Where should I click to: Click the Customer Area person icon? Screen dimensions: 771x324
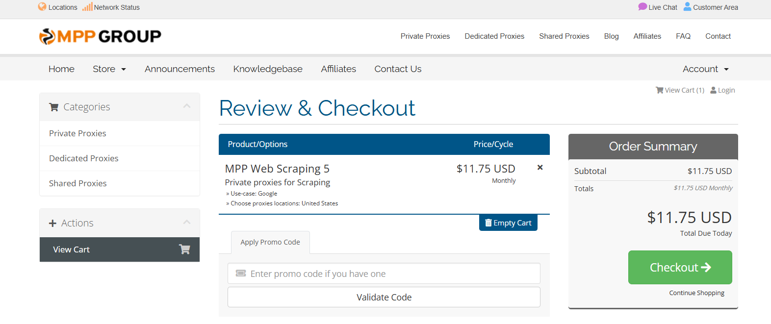[x=687, y=6]
